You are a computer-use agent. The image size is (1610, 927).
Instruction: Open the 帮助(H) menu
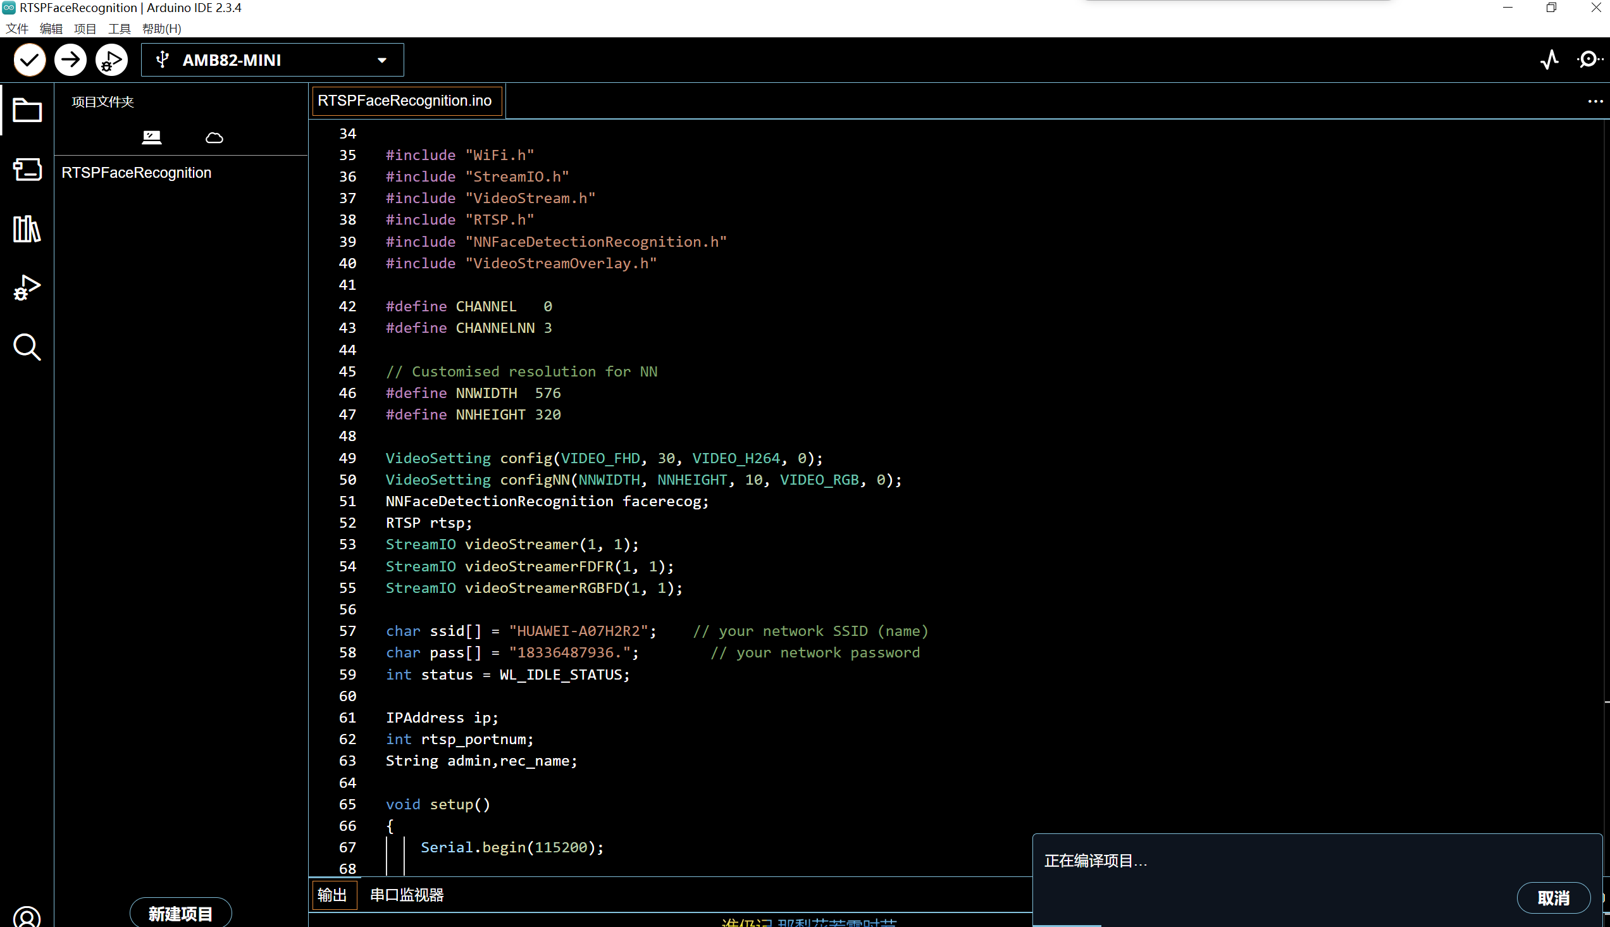[x=162, y=28]
